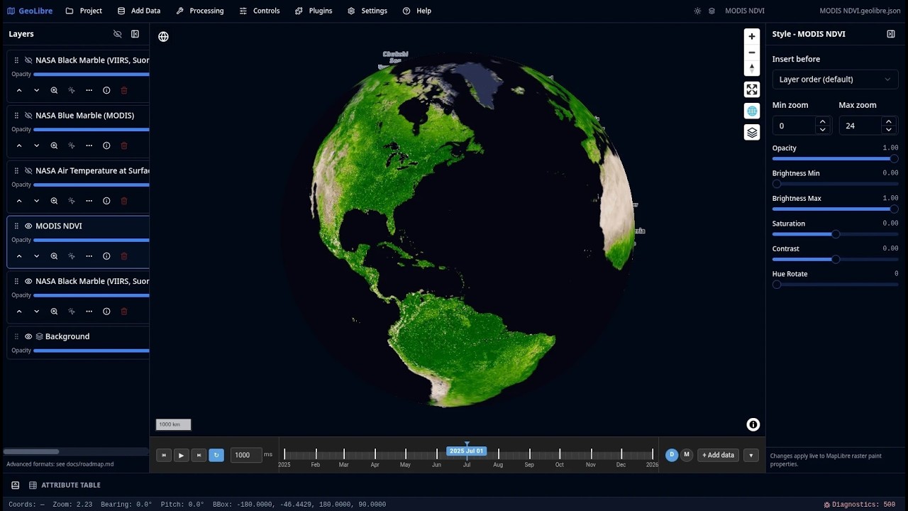Click MODIS NDVI layer drag handle

[16, 226]
